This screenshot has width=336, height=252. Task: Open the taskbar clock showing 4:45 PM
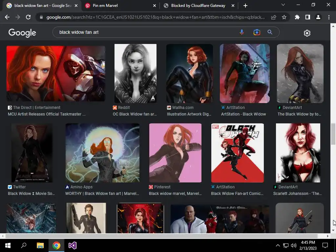(308, 245)
